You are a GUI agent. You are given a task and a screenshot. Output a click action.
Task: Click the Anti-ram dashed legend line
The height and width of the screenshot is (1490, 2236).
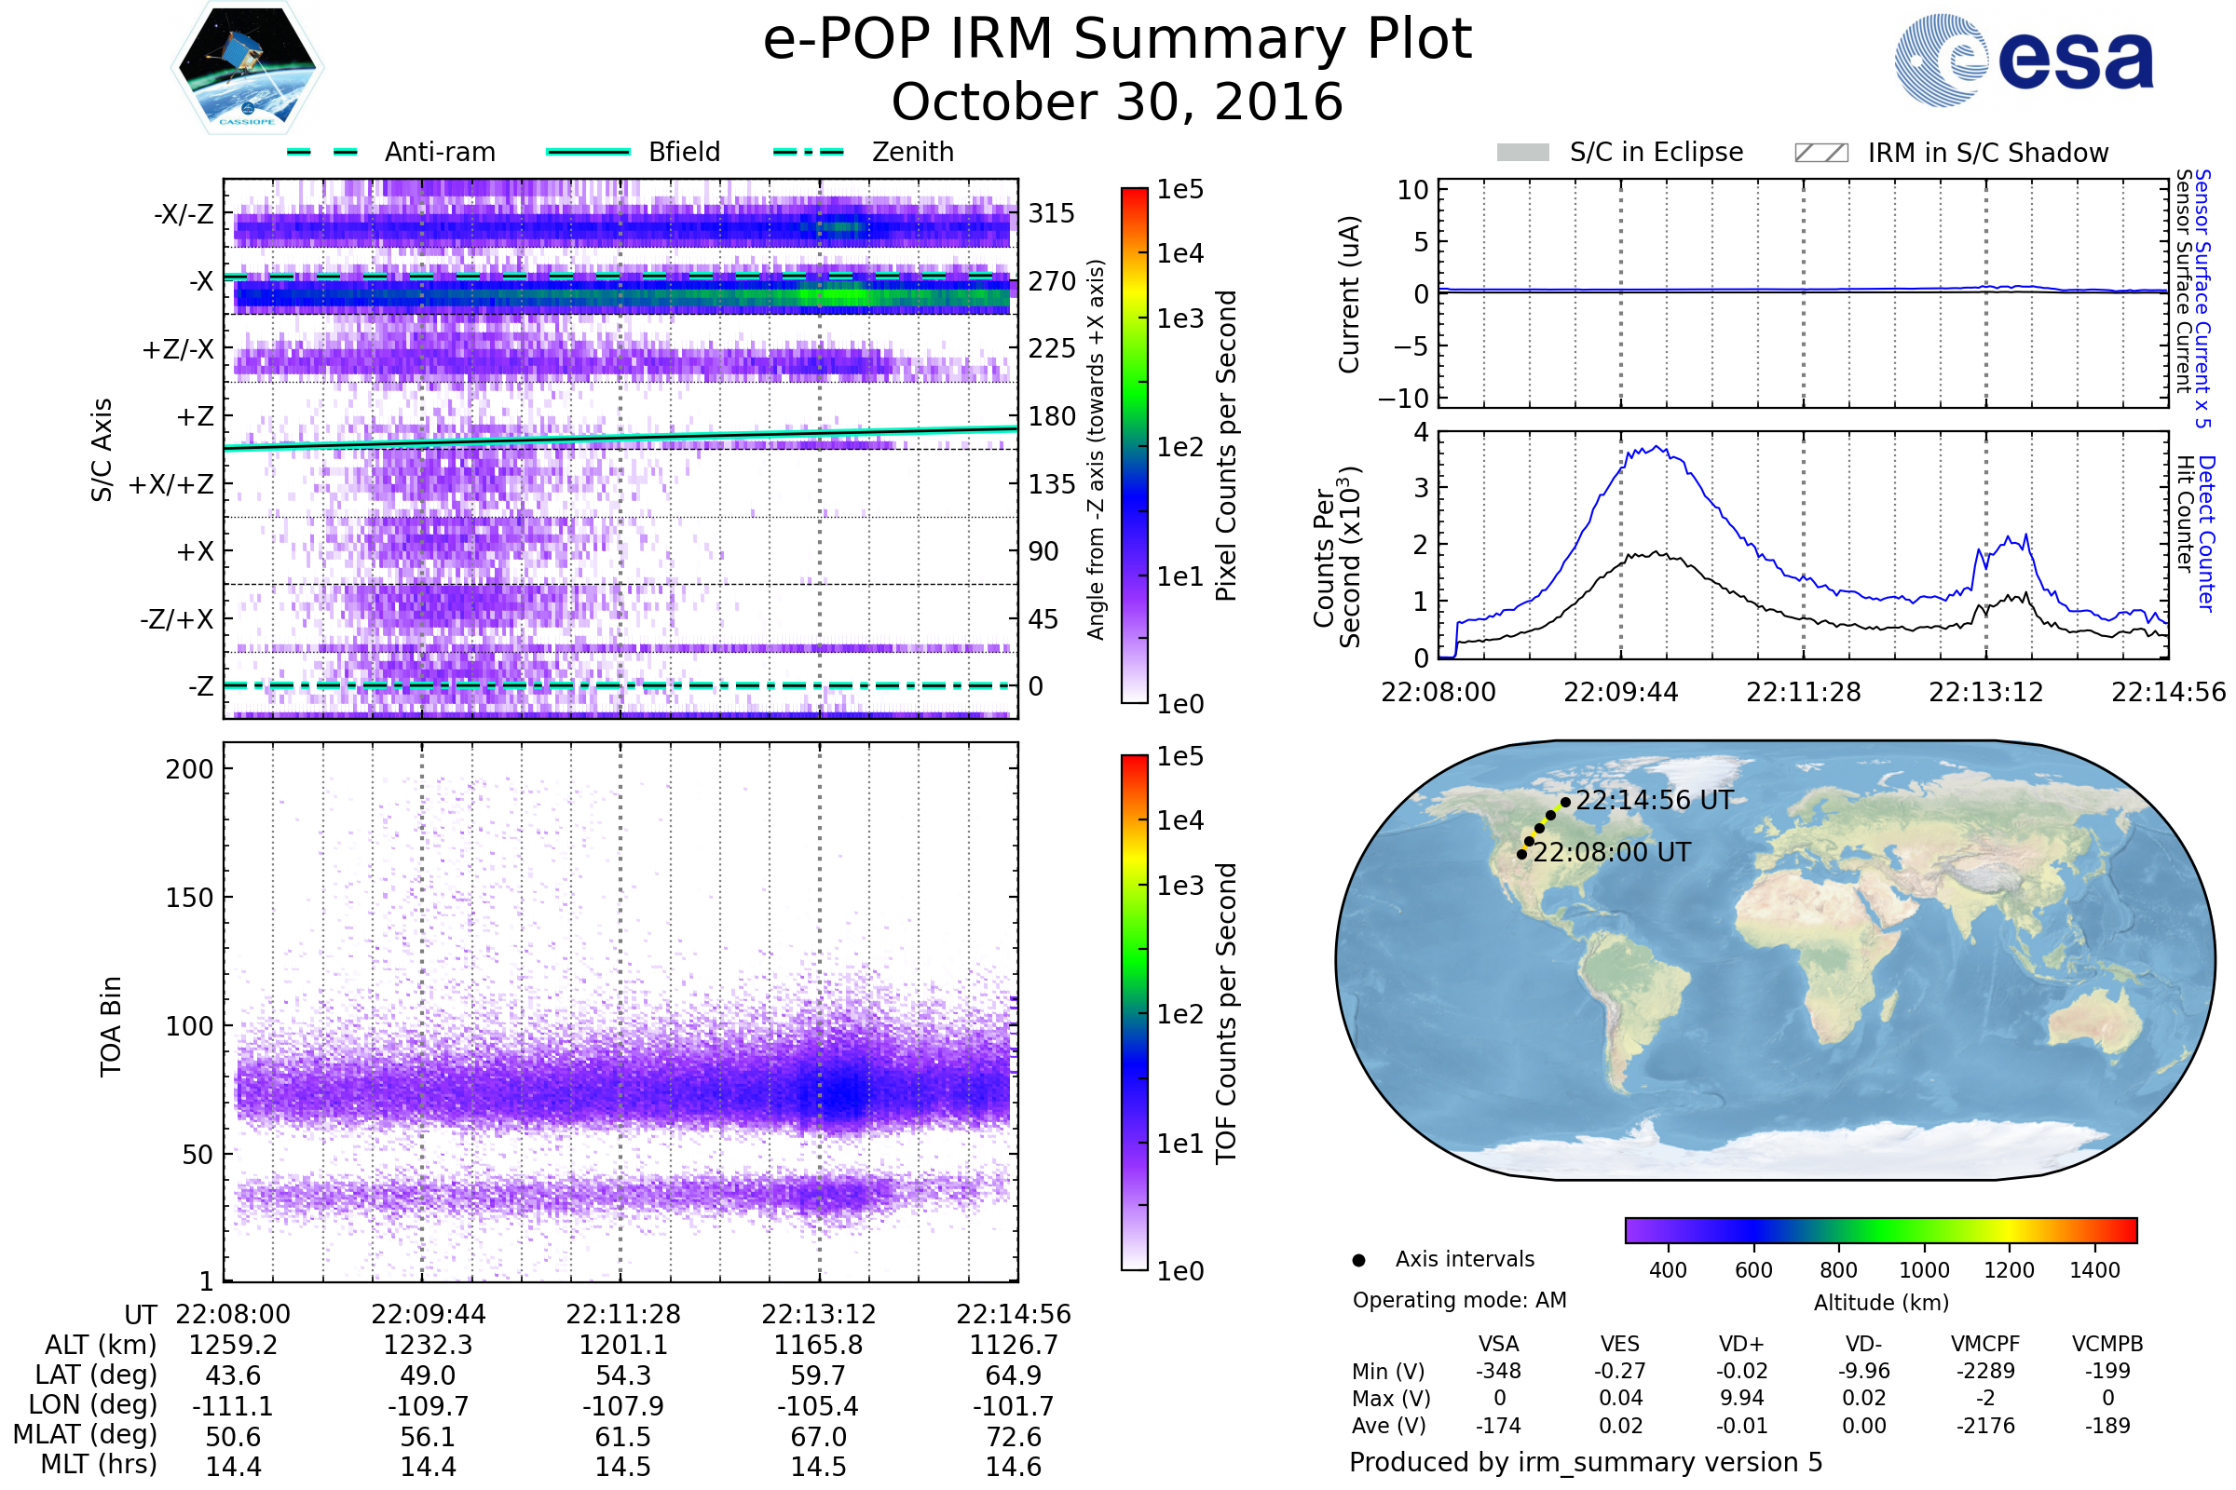click(x=322, y=152)
